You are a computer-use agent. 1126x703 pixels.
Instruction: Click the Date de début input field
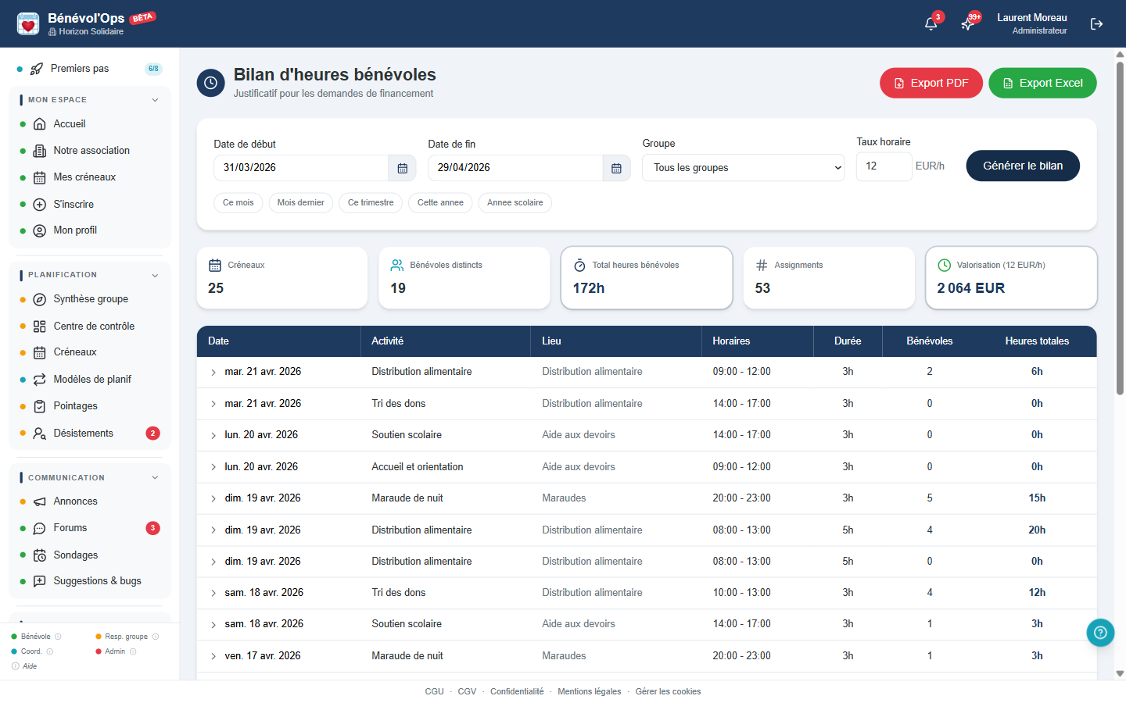[x=301, y=168]
